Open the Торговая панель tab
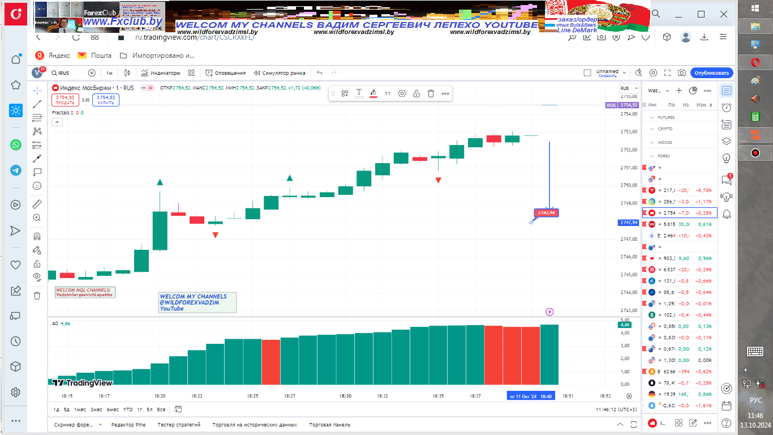Screen dimensions: 773x435 pyautogui.click(x=329, y=425)
